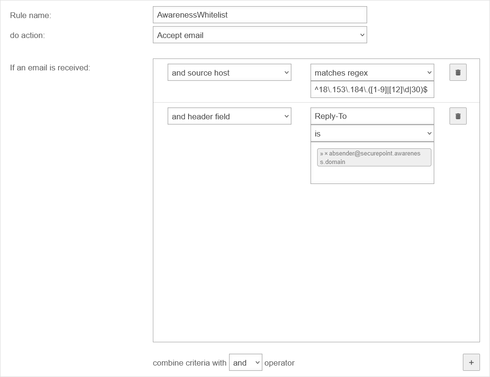Open the 'is' comparison dropdown
The width and height of the screenshot is (490, 377).
pos(372,134)
